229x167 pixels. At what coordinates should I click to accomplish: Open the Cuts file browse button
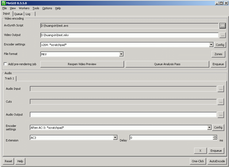(221, 102)
